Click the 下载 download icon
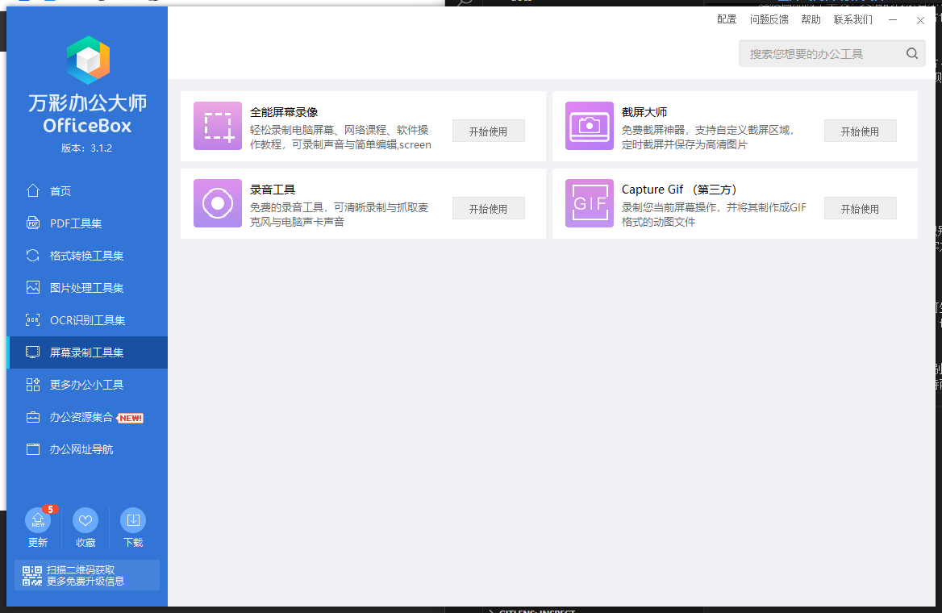This screenshot has width=942, height=613. (x=133, y=520)
